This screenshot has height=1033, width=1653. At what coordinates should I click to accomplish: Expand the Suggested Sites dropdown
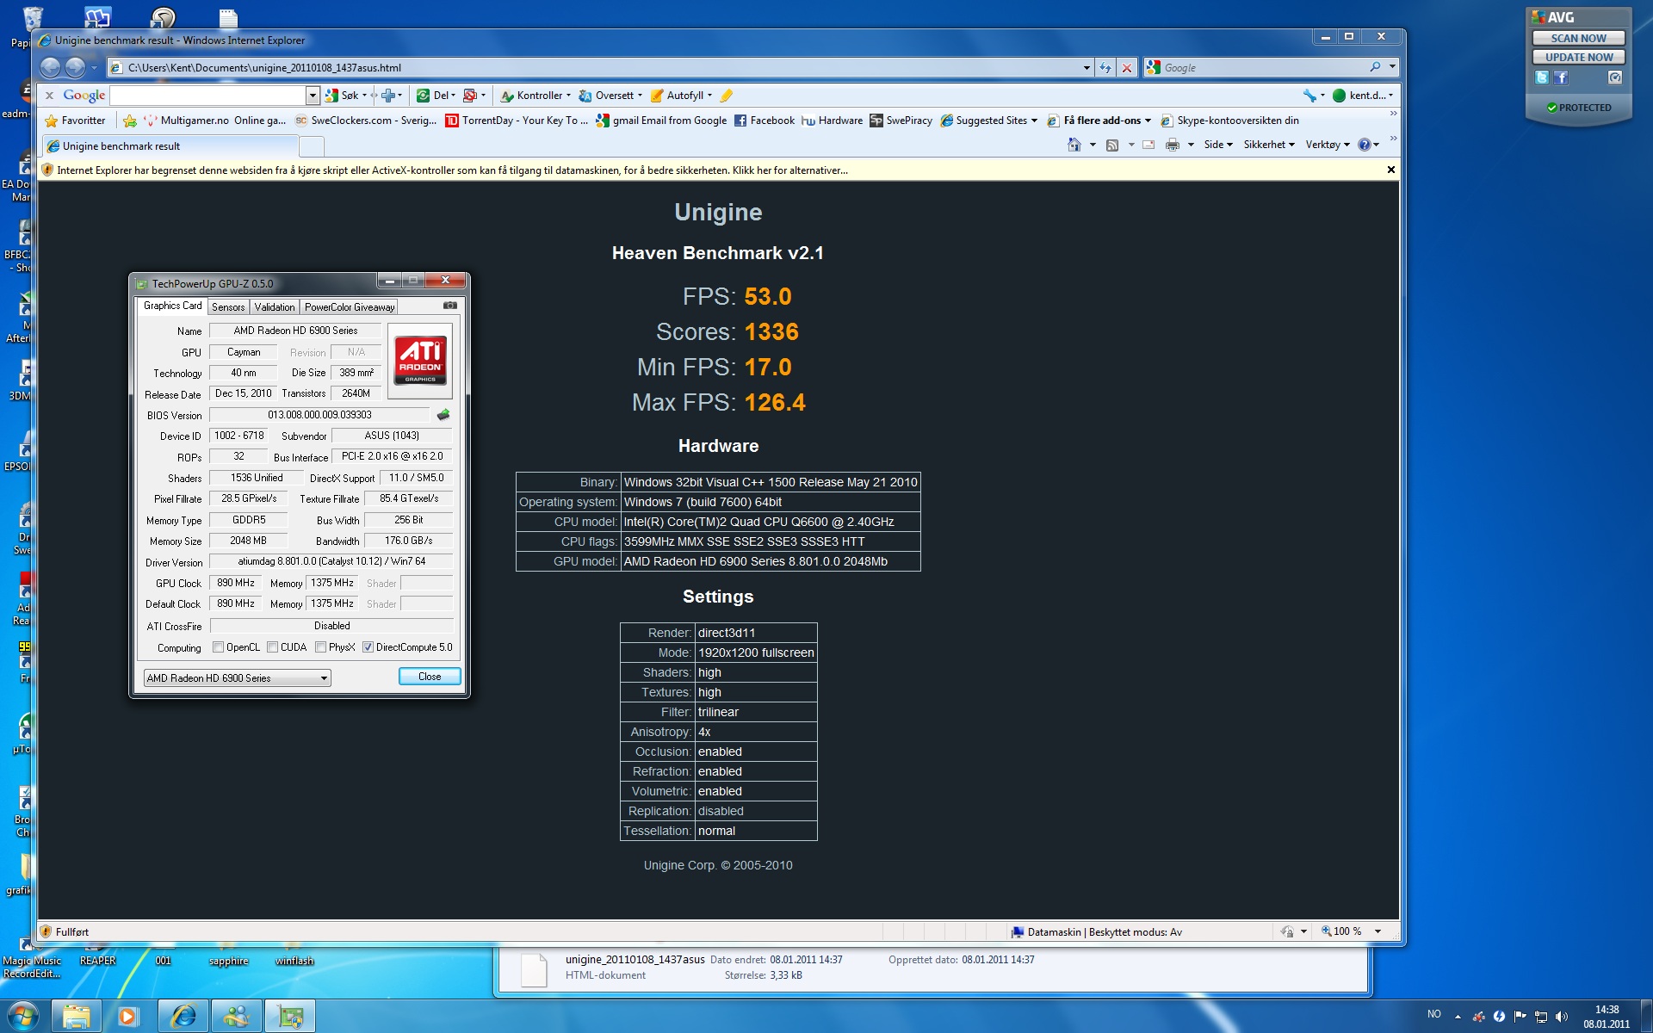tap(1034, 121)
